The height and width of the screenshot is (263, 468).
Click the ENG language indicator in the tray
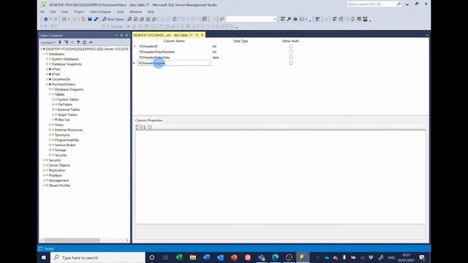click(x=391, y=257)
